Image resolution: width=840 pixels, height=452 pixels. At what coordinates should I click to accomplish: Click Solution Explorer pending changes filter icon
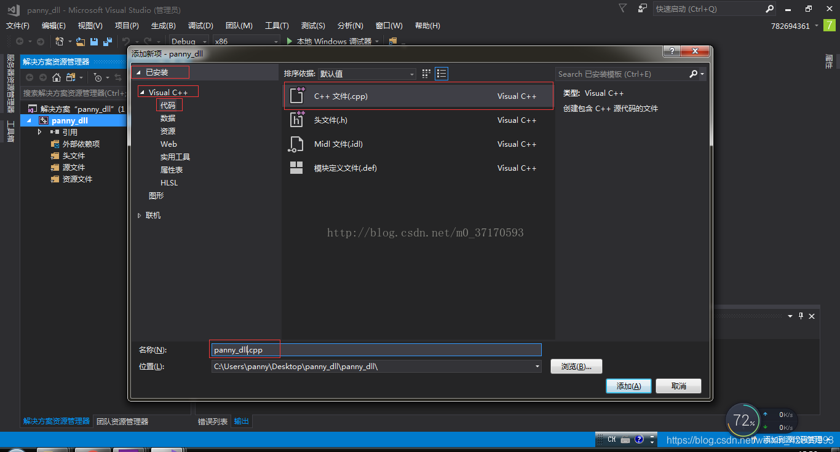[97, 77]
